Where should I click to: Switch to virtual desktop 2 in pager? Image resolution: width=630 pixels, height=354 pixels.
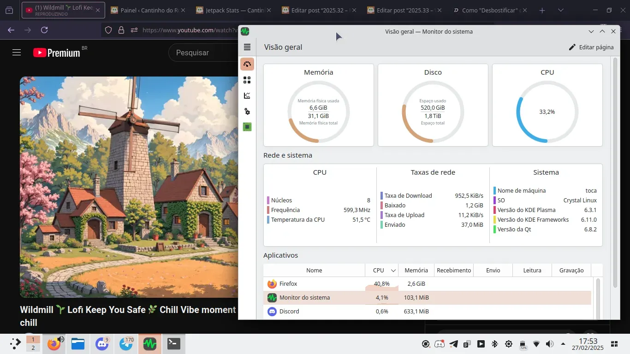click(33, 348)
